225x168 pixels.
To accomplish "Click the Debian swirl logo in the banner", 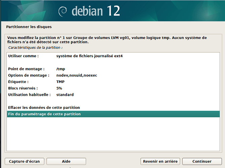I will point(63,11).
